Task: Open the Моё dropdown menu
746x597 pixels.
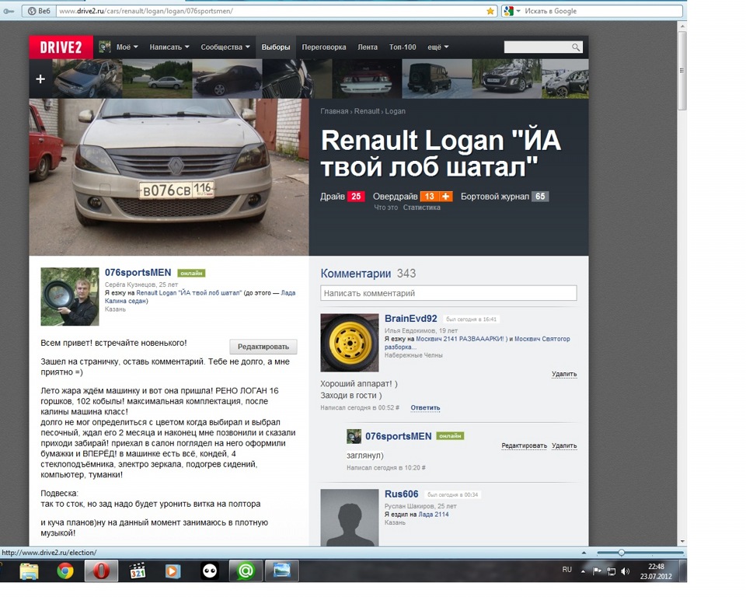Action: click(x=127, y=47)
